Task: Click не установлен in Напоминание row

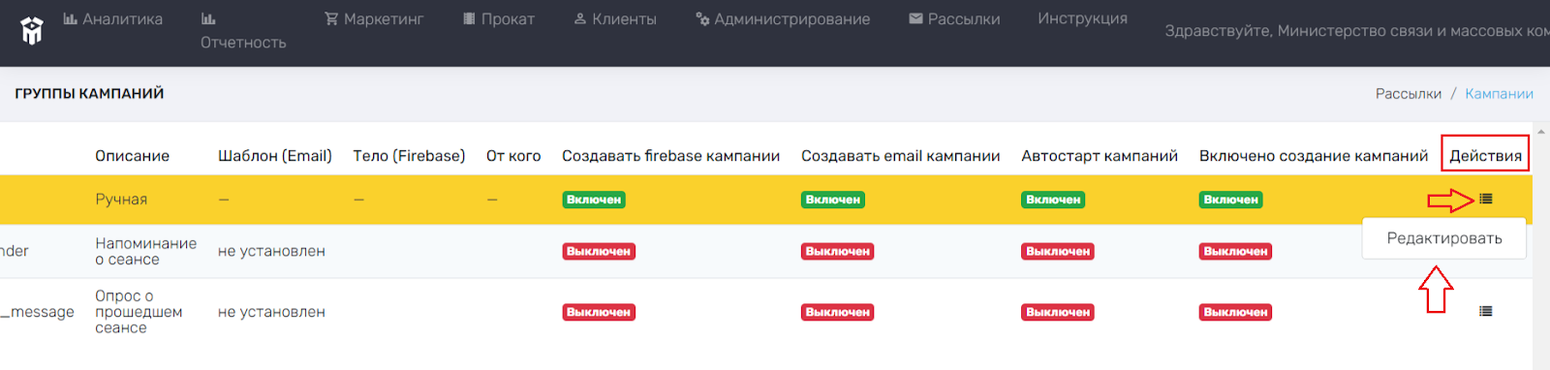Action: 271,252
